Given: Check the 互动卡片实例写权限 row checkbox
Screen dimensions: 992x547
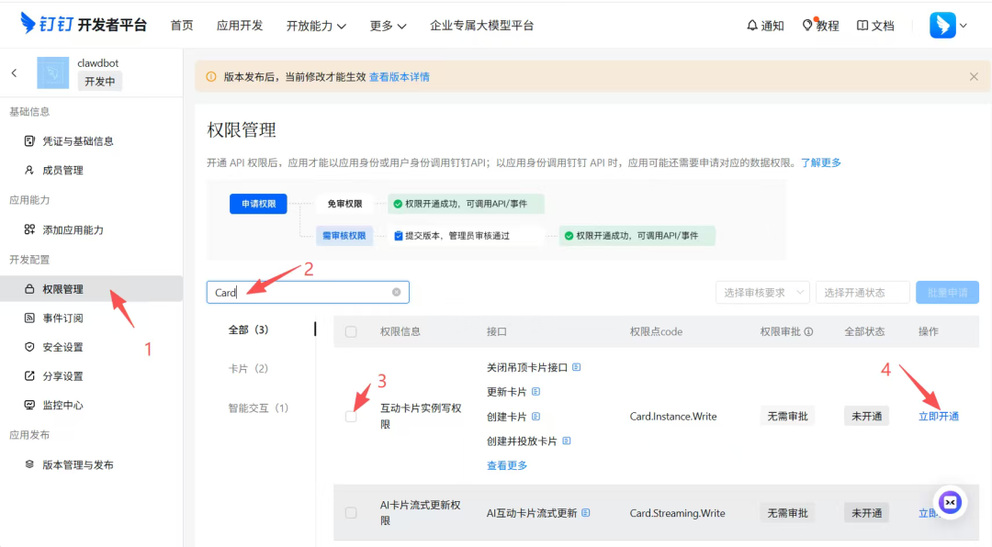Looking at the screenshot, I should (351, 416).
